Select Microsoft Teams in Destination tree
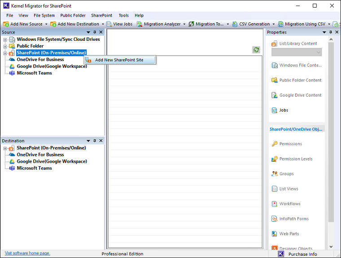The height and width of the screenshot is (258, 341). click(34, 168)
